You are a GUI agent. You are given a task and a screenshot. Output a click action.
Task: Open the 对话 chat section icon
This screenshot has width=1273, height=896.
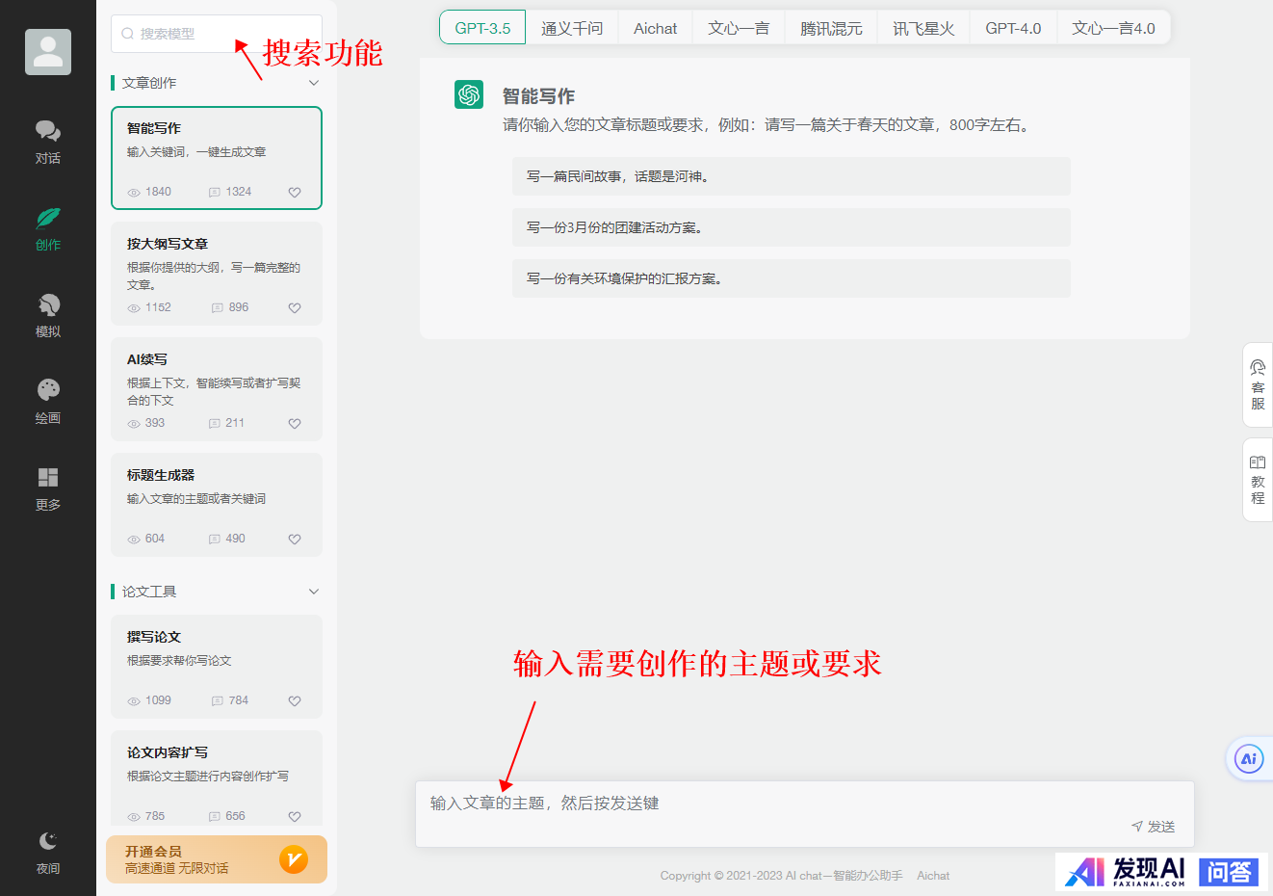47,132
